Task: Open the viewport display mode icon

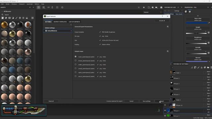Action: click(x=149, y=7)
